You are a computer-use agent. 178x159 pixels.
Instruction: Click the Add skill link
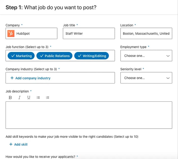tap(21, 144)
